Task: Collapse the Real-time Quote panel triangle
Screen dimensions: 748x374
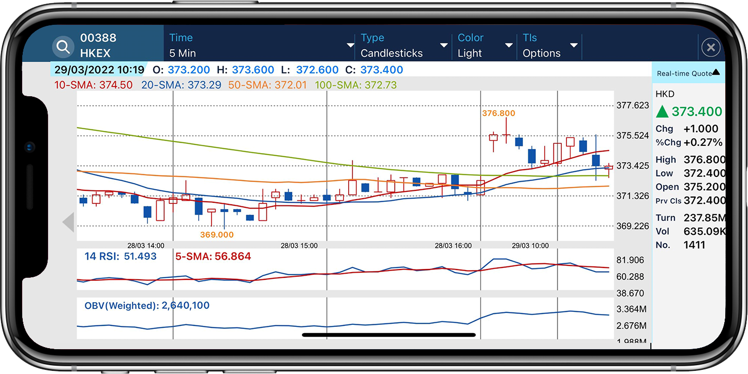Action: point(716,72)
